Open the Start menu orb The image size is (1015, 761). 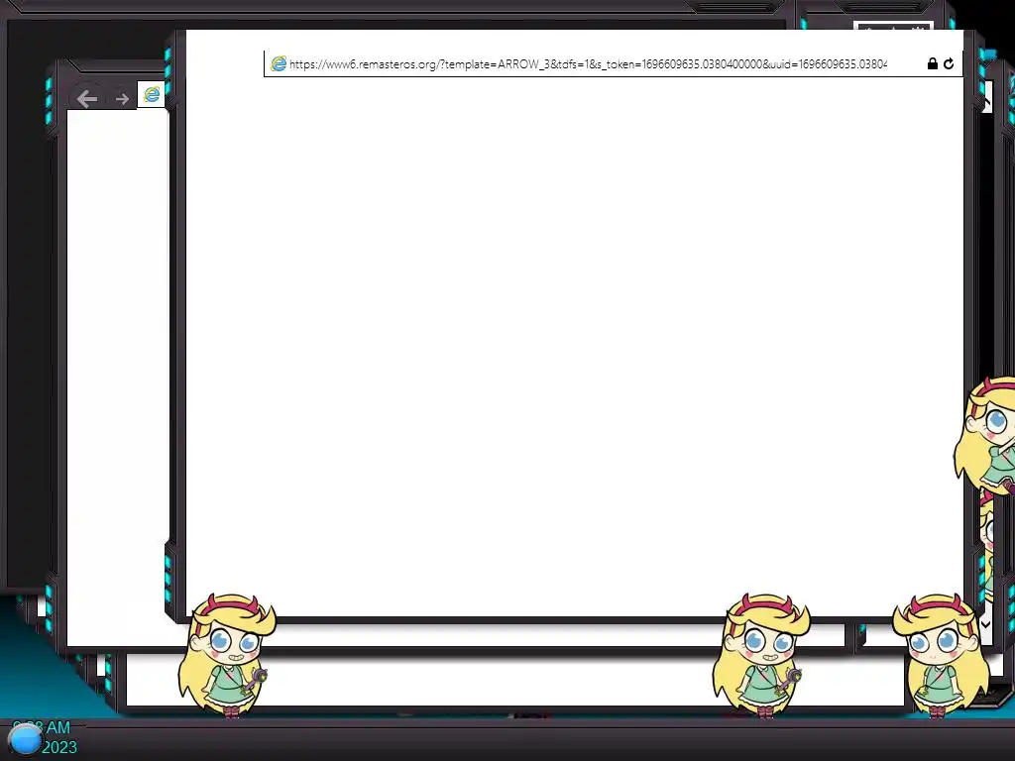coord(25,739)
